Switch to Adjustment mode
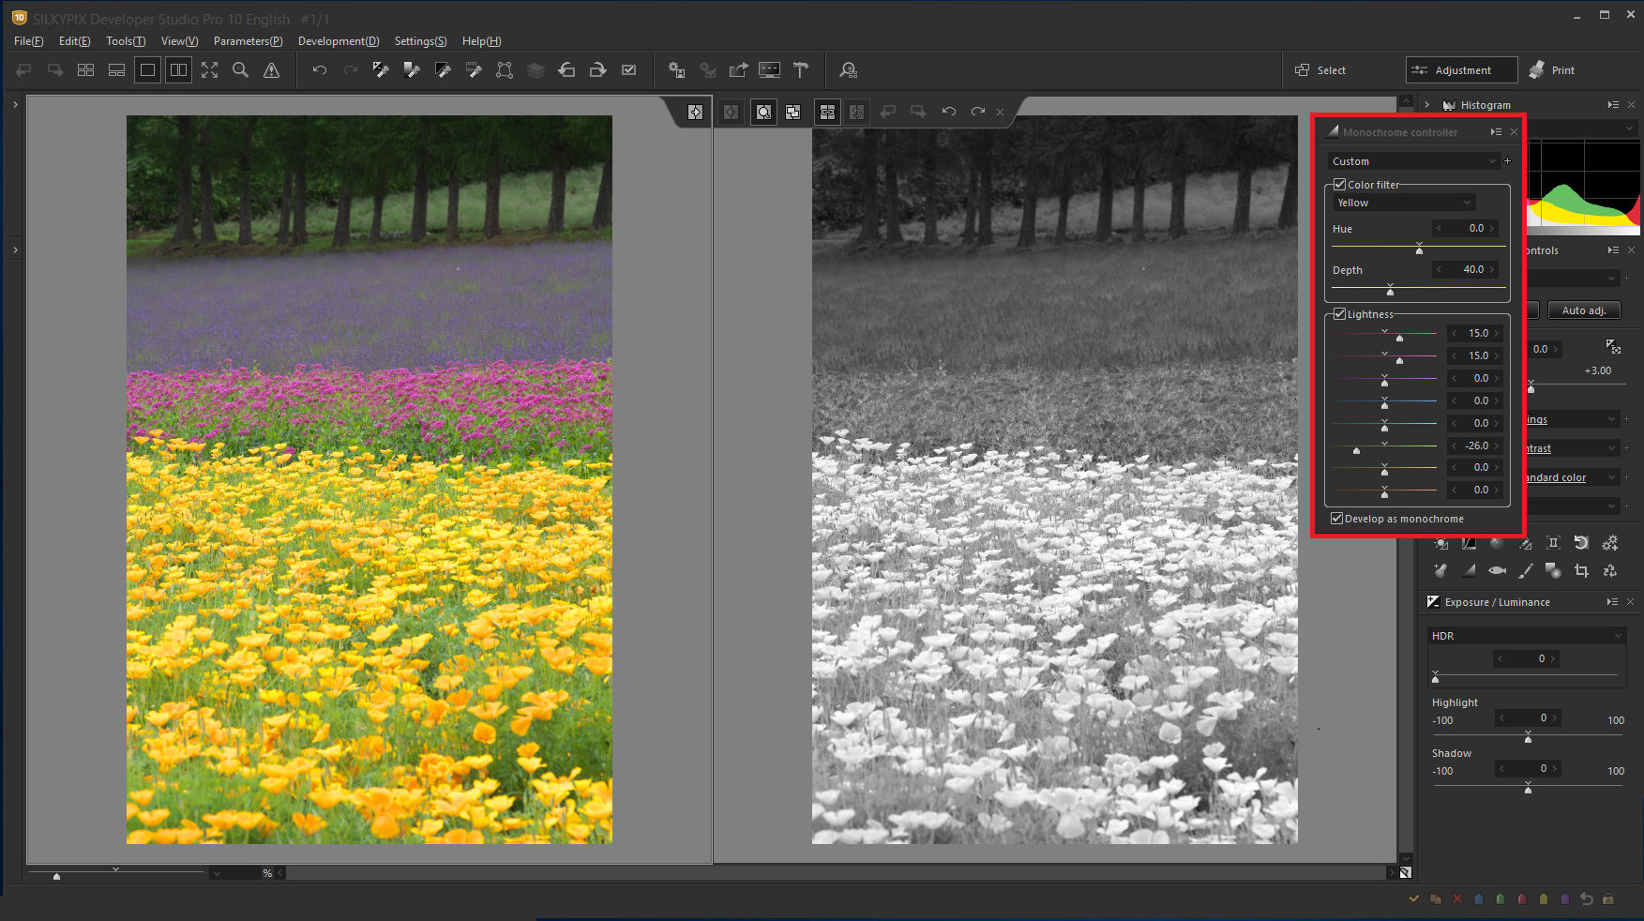 click(x=1461, y=70)
